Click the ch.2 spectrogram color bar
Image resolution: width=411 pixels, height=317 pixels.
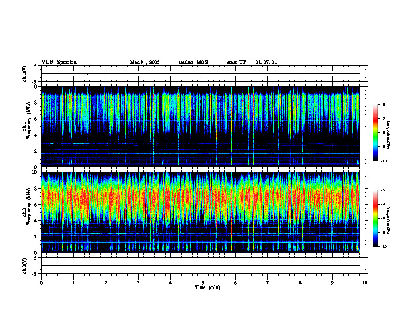[376, 218]
